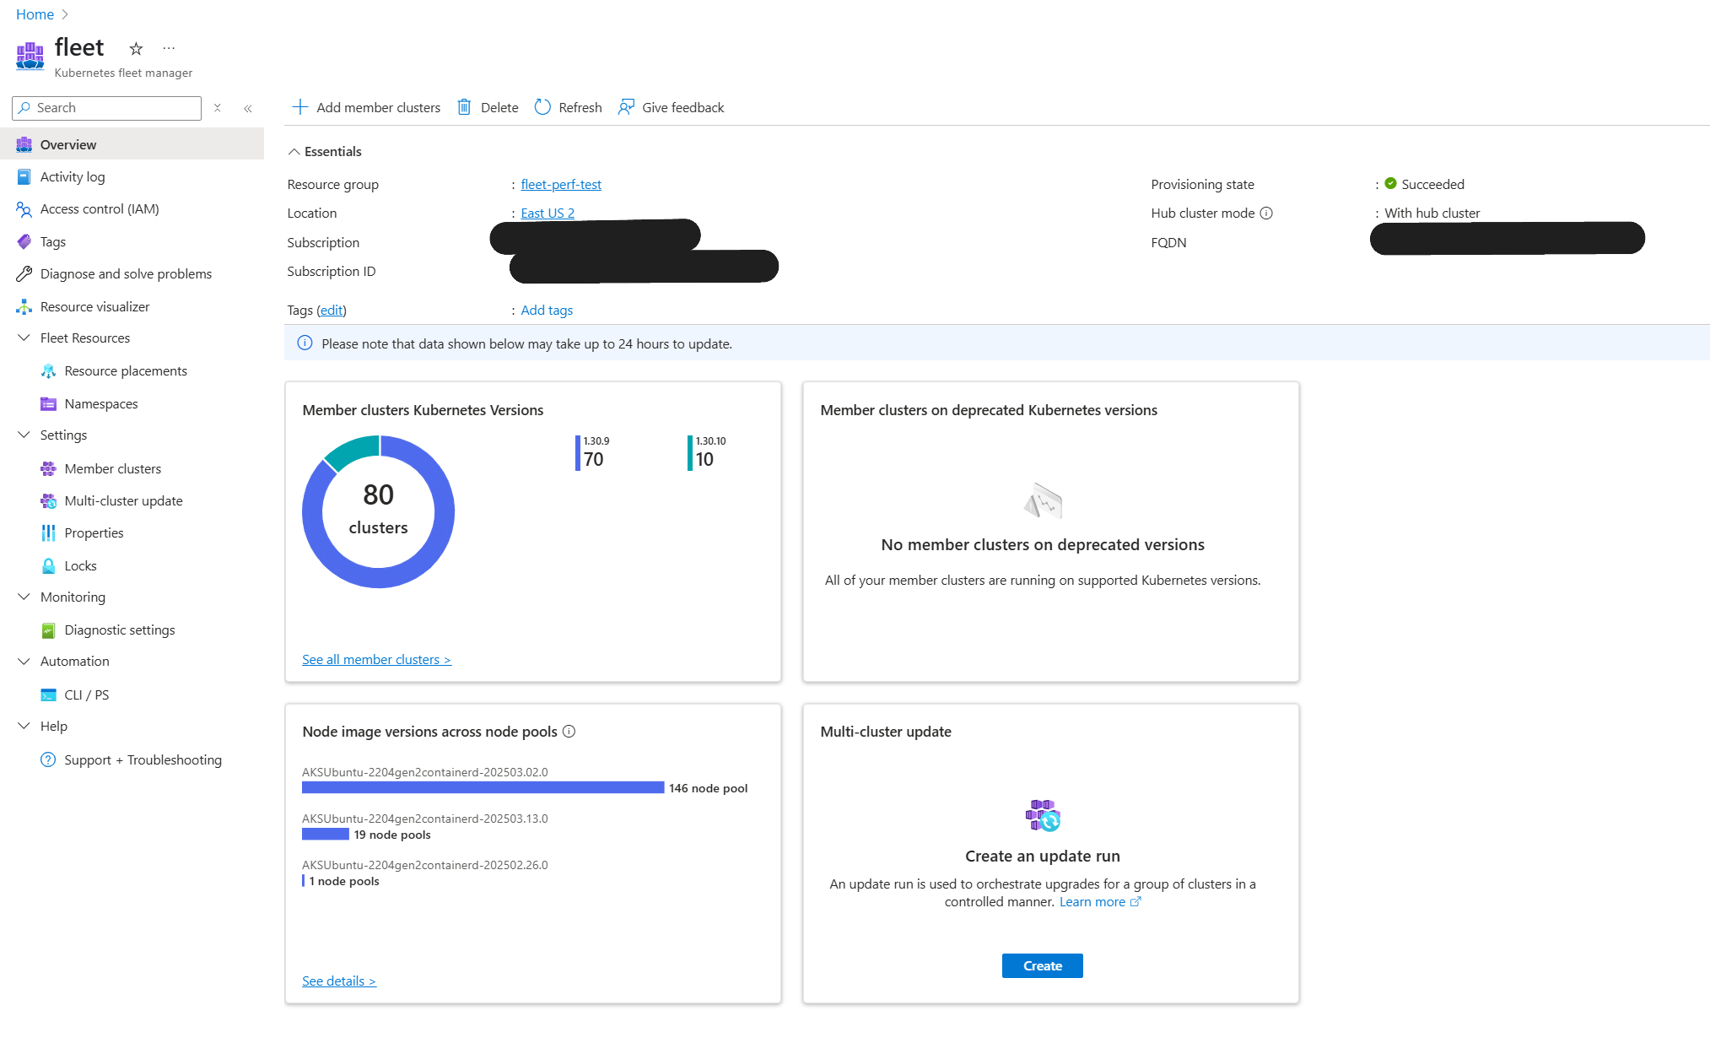This screenshot has width=1710, height=1043.
Task: Open Member clusters in sidebar
Action: point(112,468)
